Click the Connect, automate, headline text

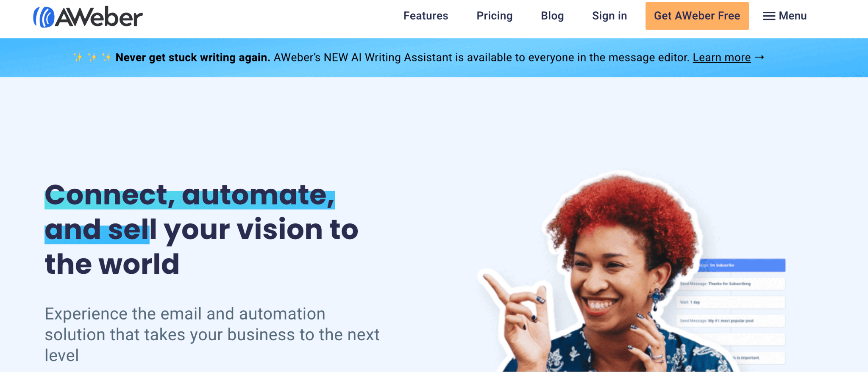pyautogui.click(x=190, y=195)
